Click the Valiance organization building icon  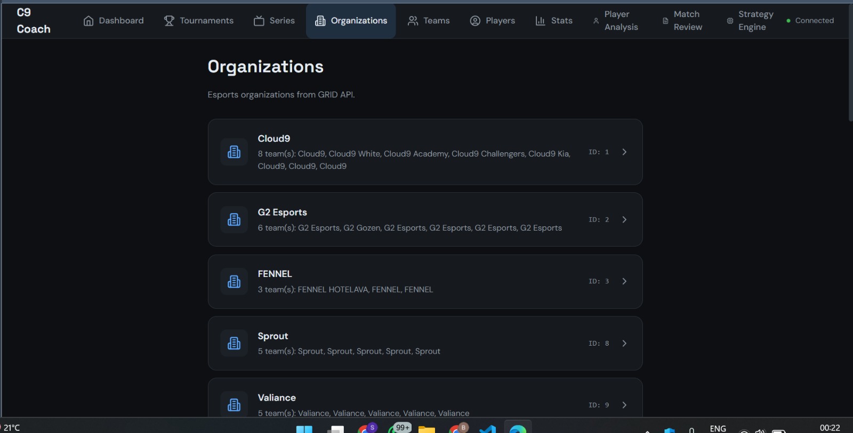click(234, 405)
